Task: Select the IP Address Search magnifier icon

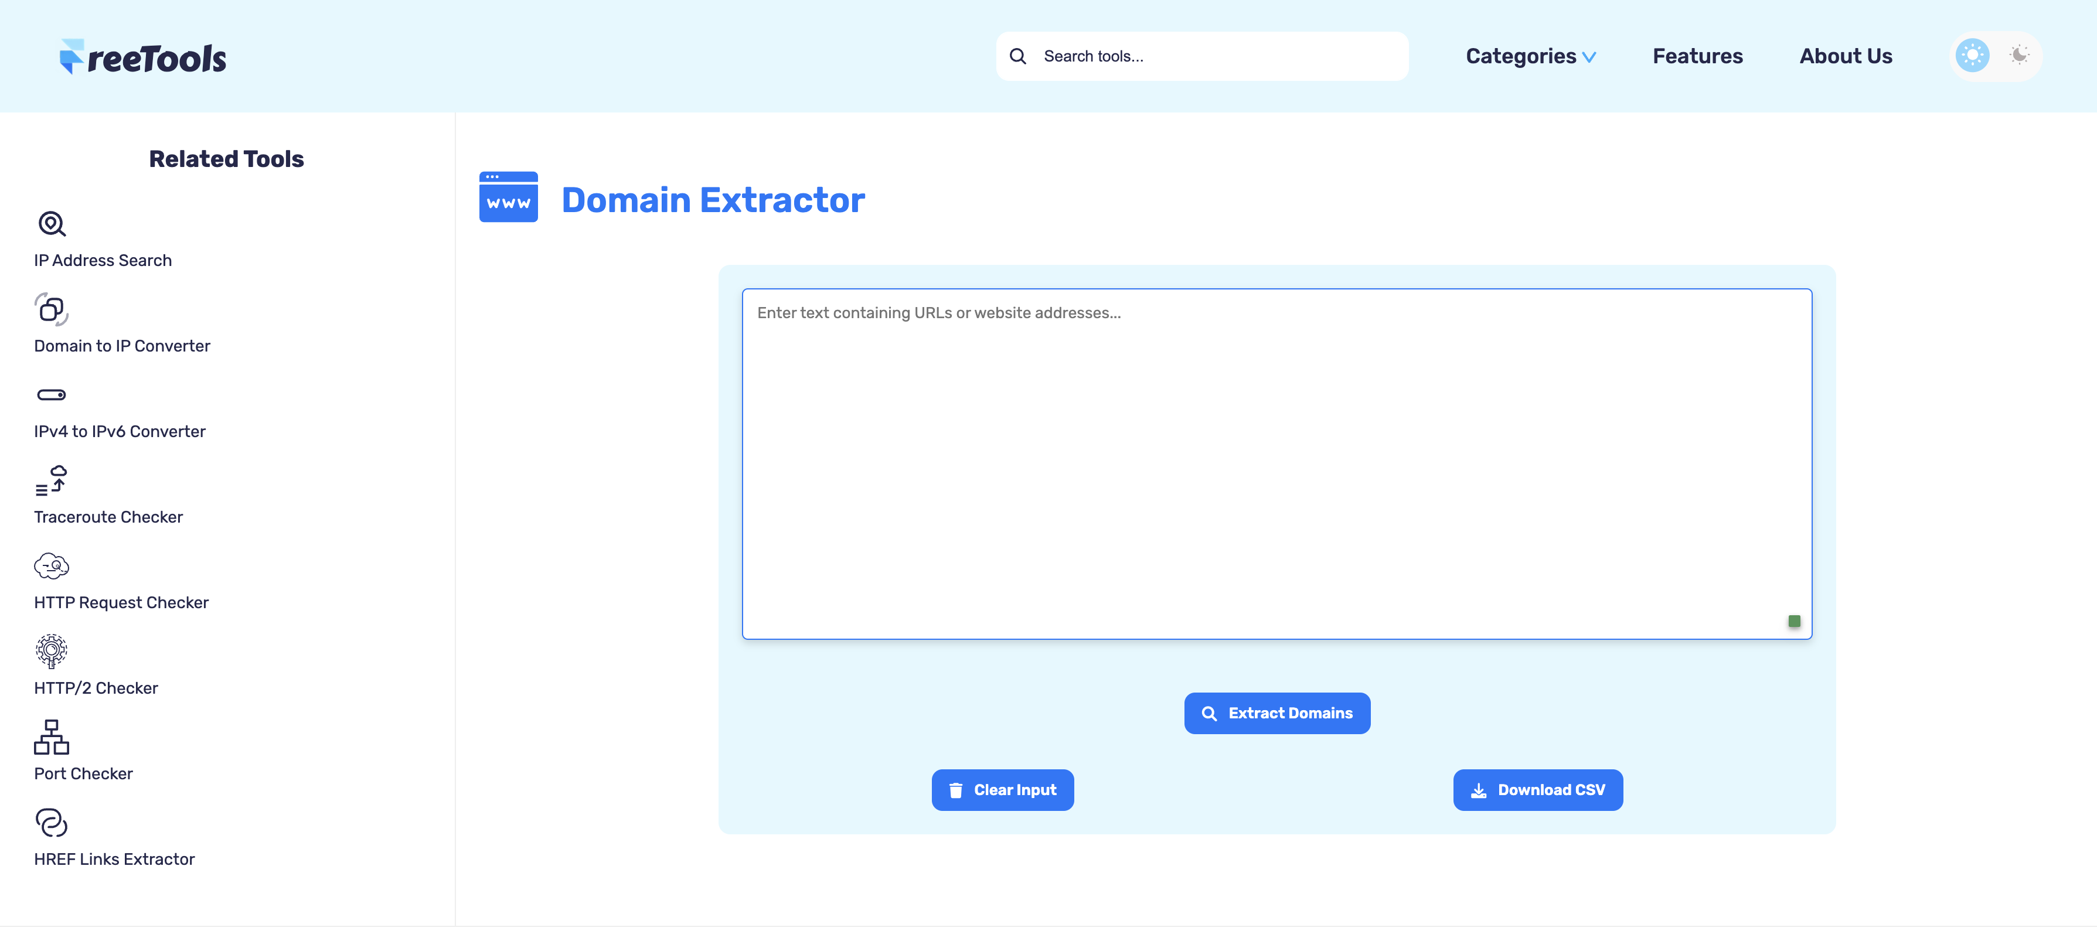Action: (52, 224)
